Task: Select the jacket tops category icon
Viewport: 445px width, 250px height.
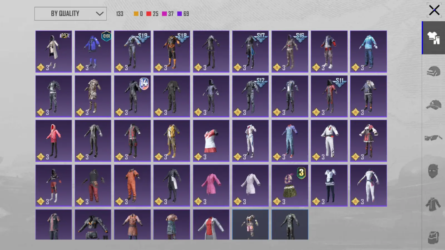Action: pos(433,204)
